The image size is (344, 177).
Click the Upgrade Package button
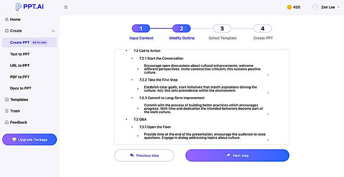pyautogui.click(x=29, y=139)
